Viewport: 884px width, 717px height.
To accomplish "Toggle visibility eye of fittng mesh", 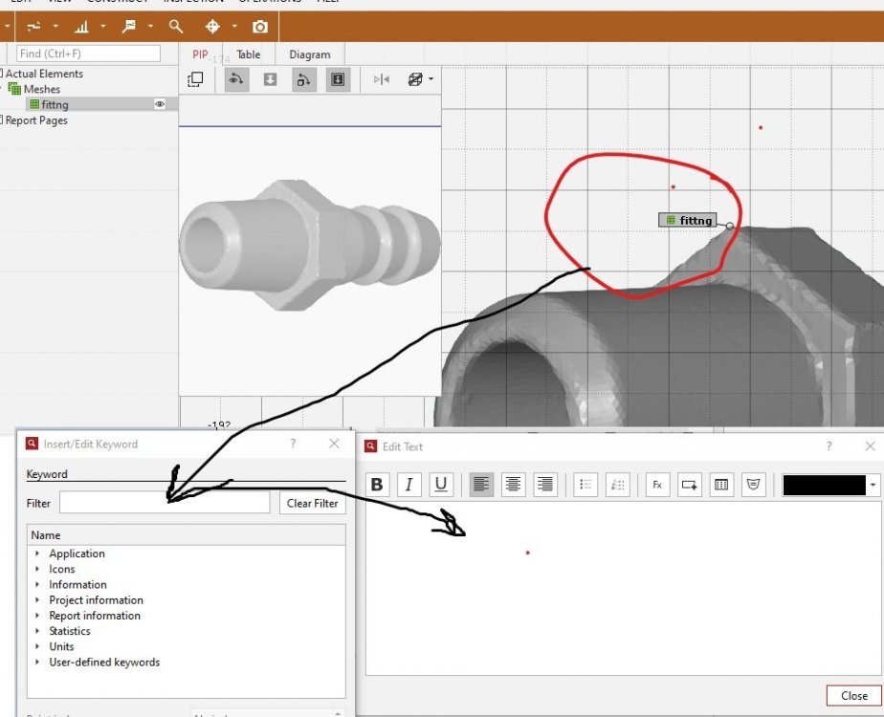I will (x=160, y=104).
